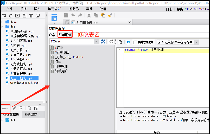Refresh the database table list
Image resolution: width=210 pixels, height=134 pixels.
pyautogui.click(x=111, y=41)
